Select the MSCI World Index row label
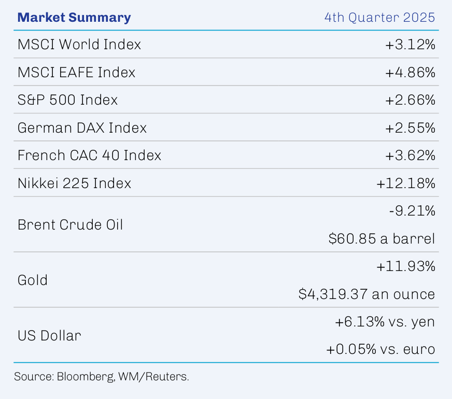 coord(79,45)
